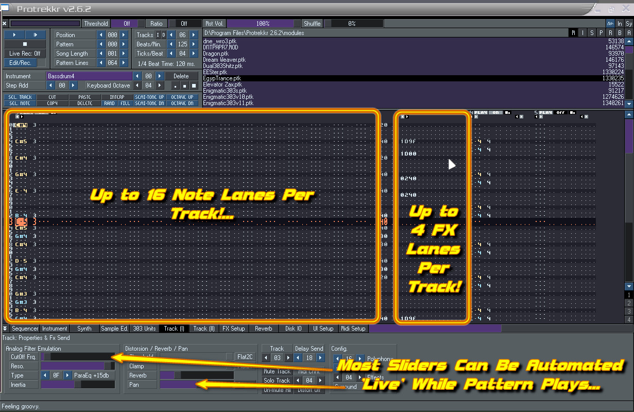This screenshot has width=634, height=412.
Task: Click the 'In' view button
Action: click(x=620, y=24)
